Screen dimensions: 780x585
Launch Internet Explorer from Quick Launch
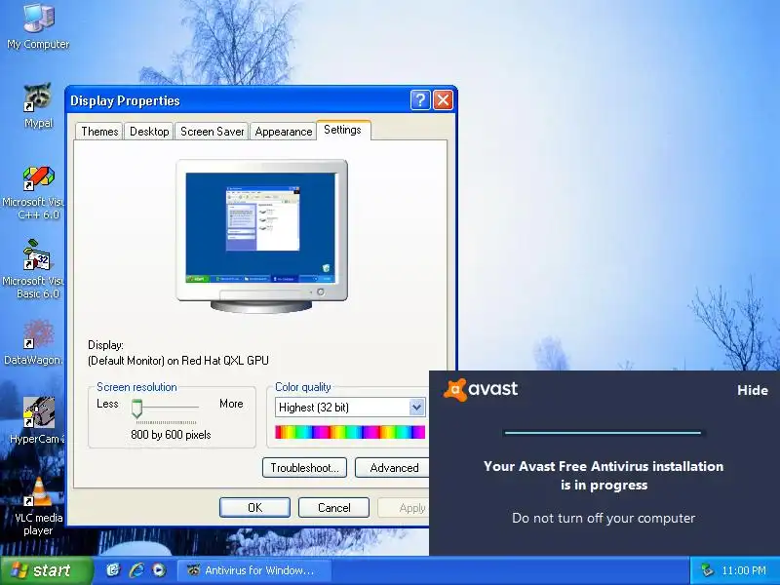tap(136, 570)
